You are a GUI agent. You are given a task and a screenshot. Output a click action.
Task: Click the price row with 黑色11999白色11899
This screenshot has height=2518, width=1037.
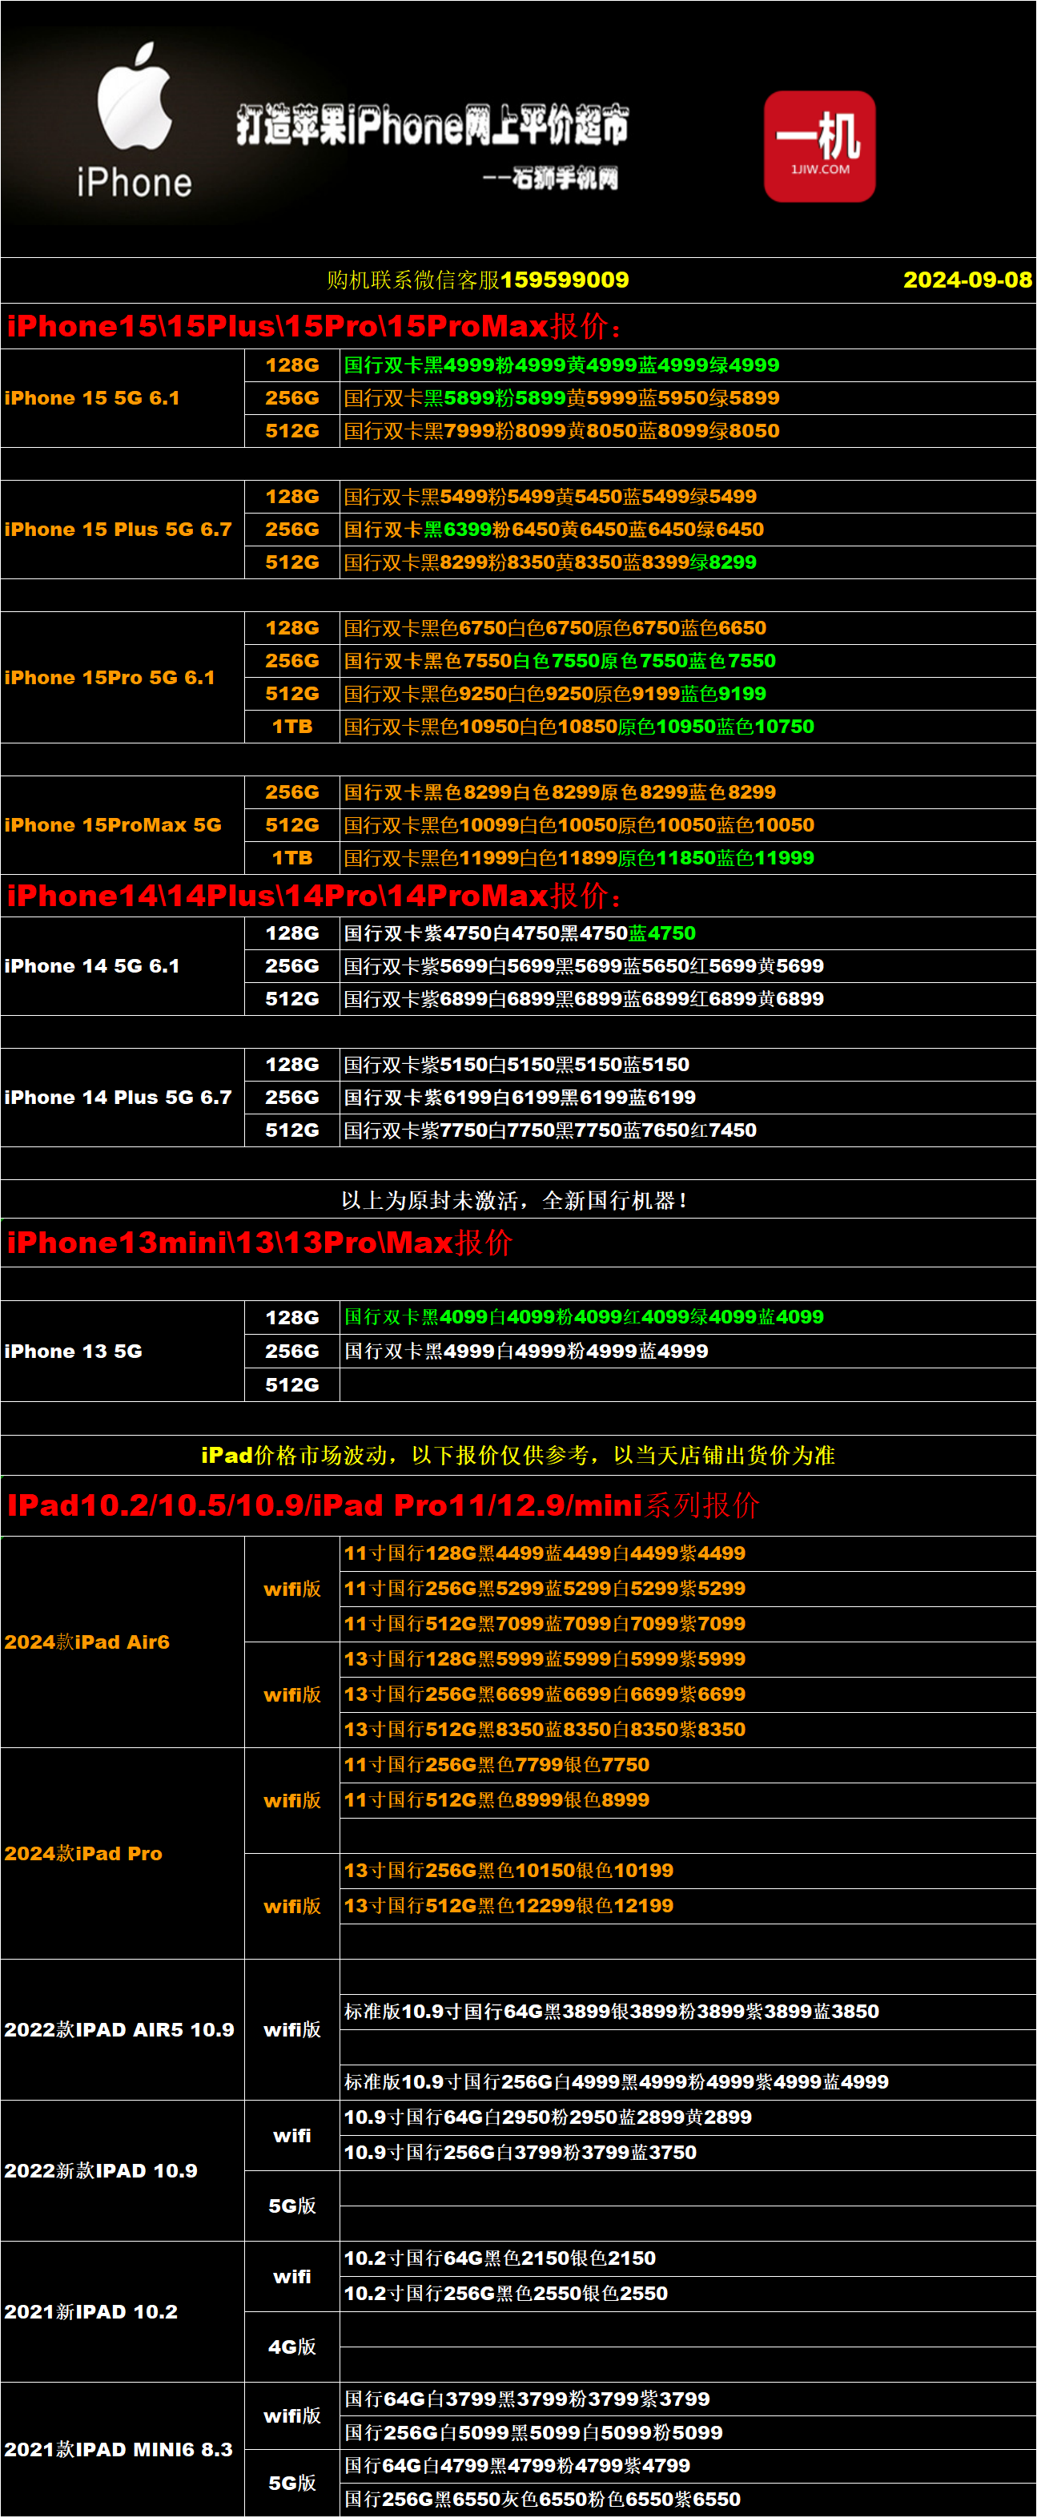[687, 857]
